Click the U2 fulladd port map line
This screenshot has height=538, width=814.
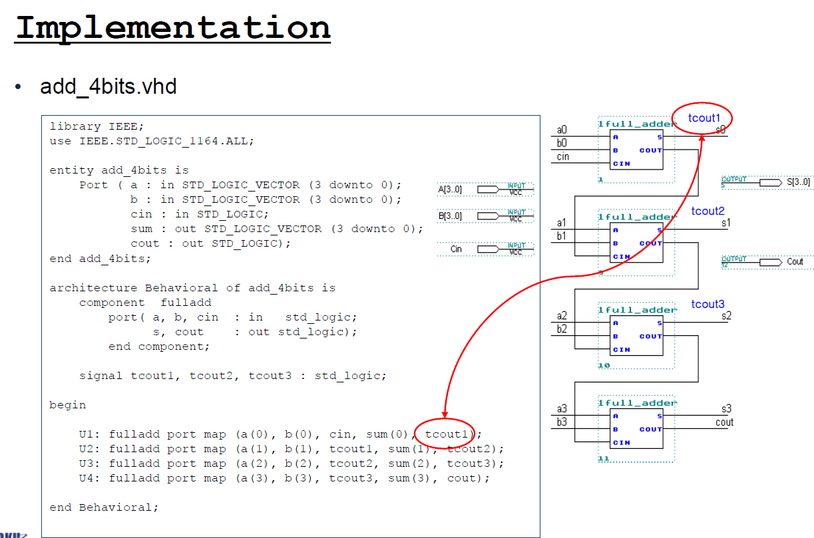point(292,448)
